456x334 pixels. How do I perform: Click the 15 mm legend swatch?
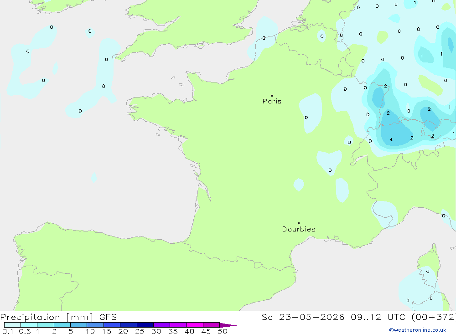tap(112, 325)
